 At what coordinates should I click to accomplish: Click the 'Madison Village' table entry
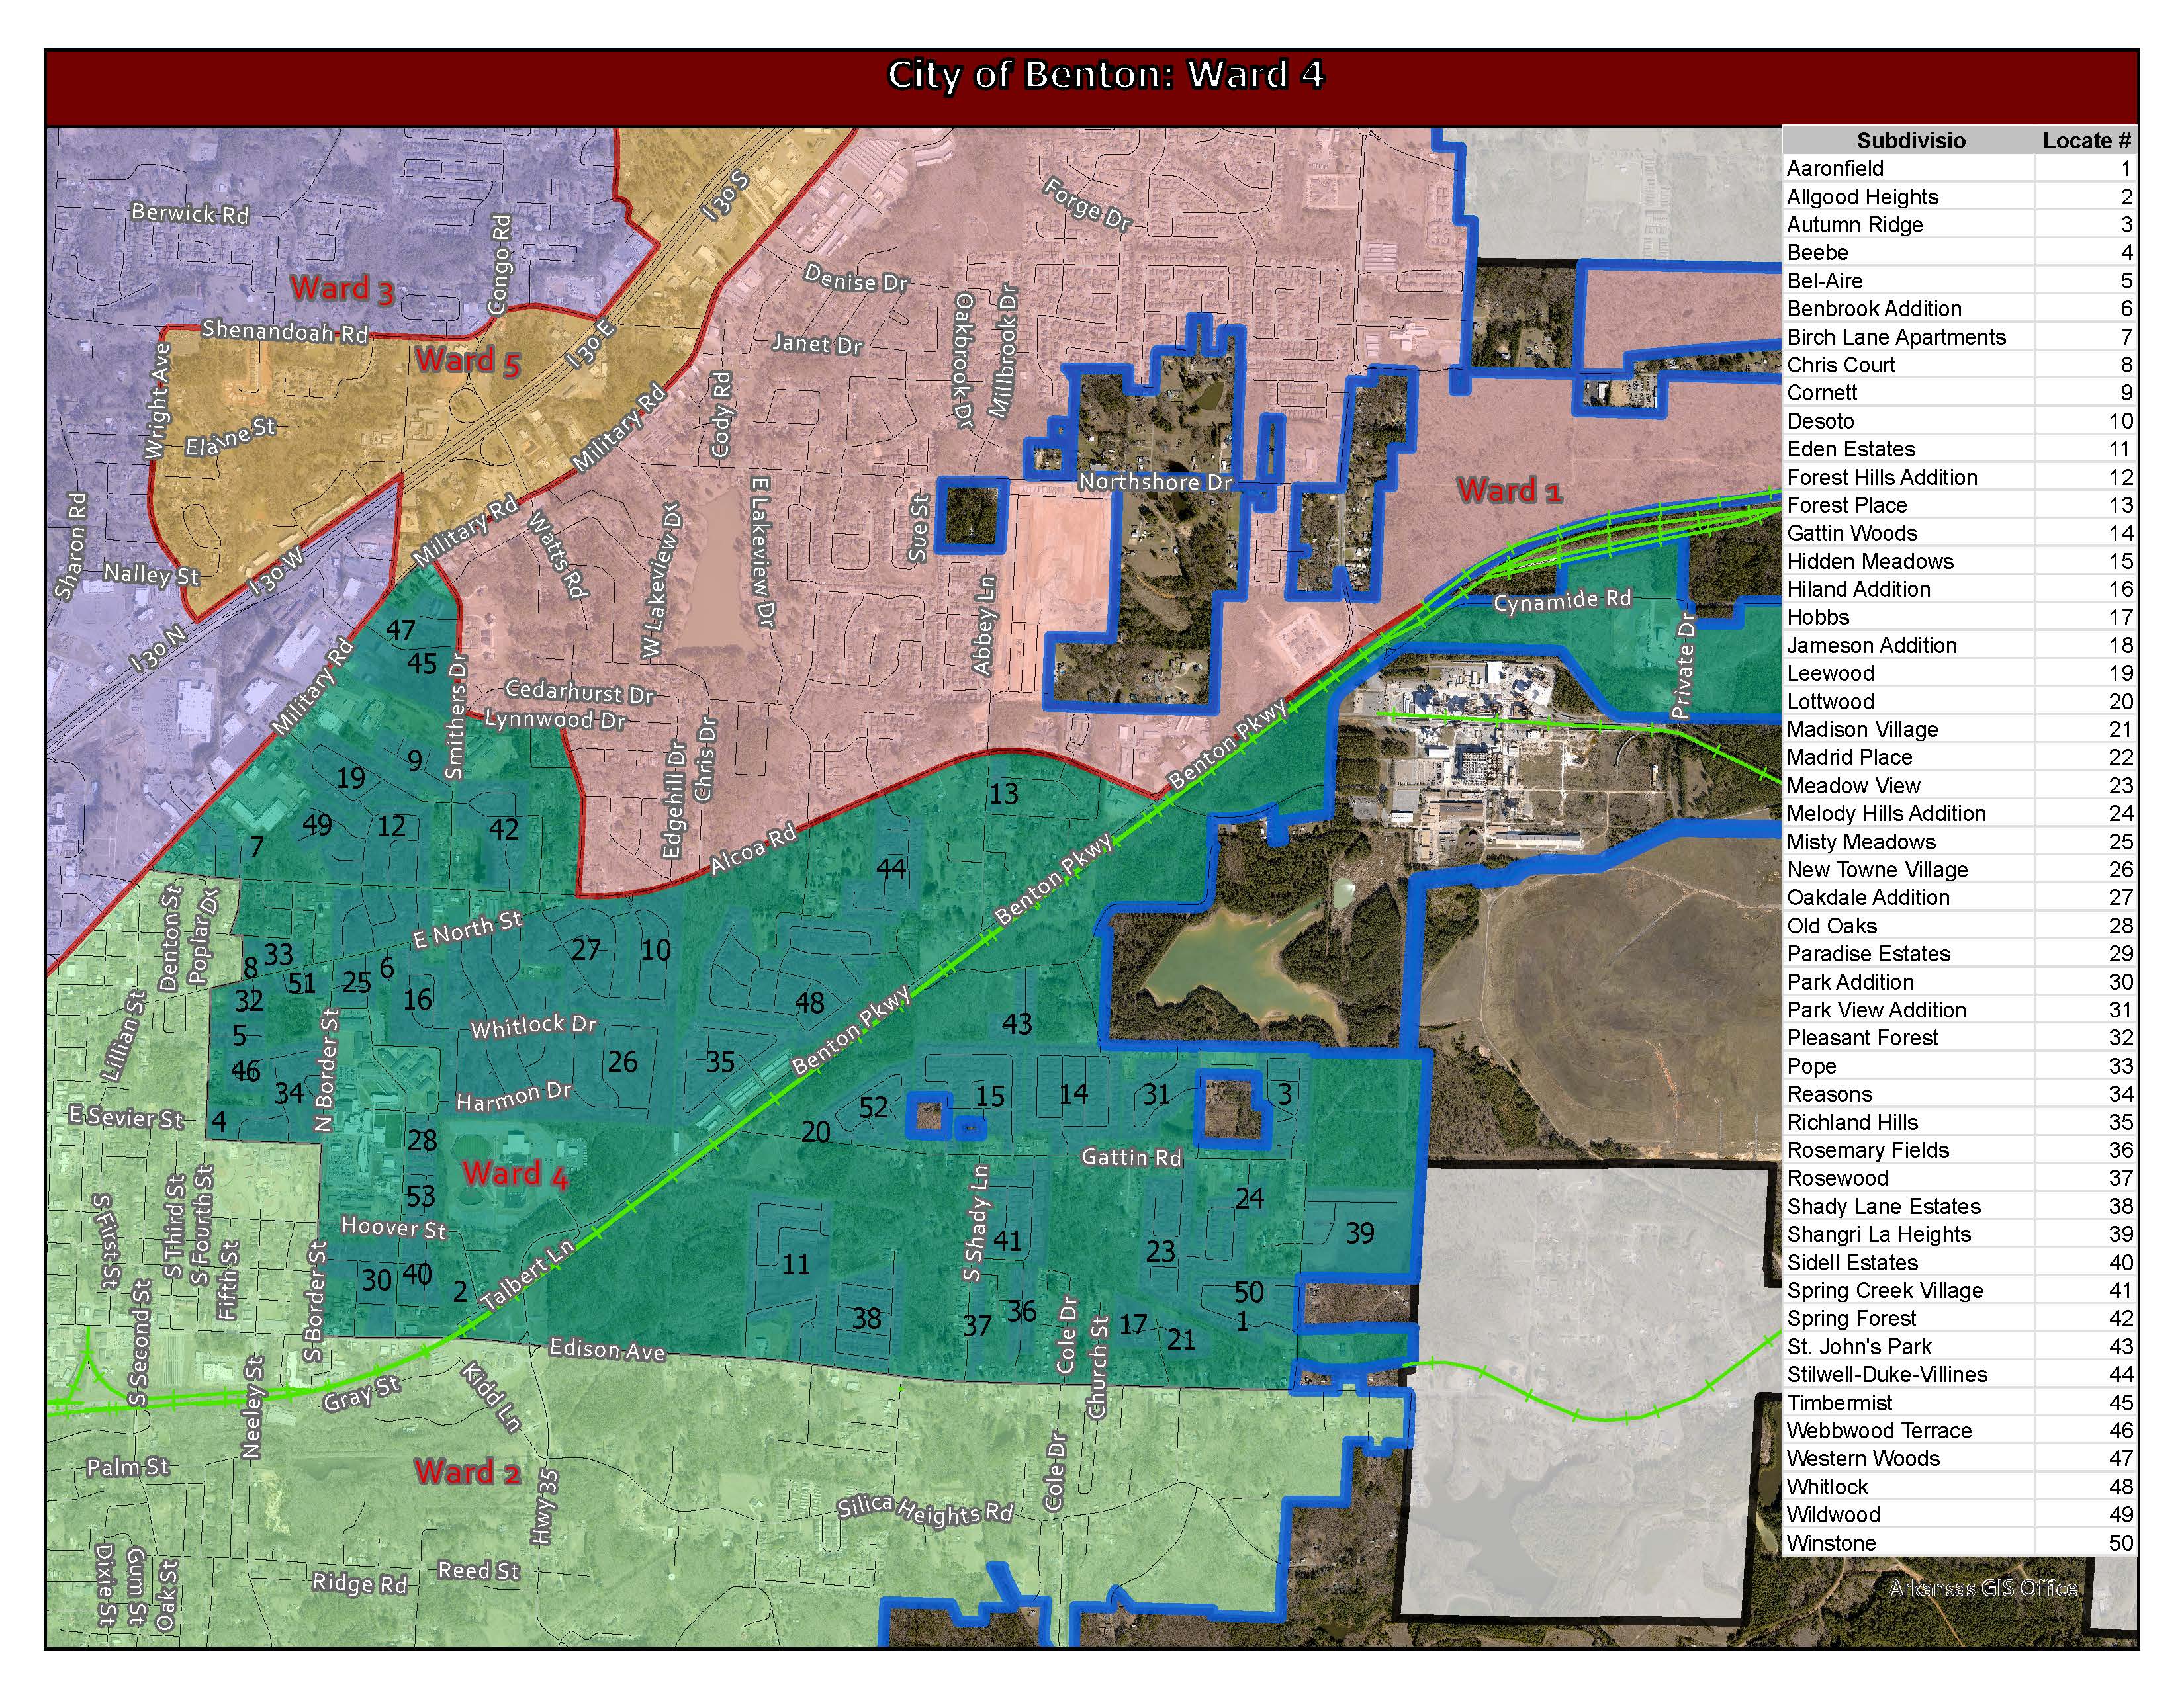(1959, 730)
